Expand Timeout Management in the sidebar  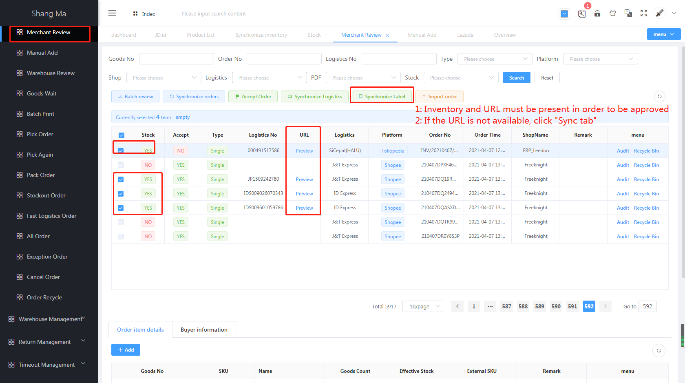pyautogui.click(x=49, y=365)
